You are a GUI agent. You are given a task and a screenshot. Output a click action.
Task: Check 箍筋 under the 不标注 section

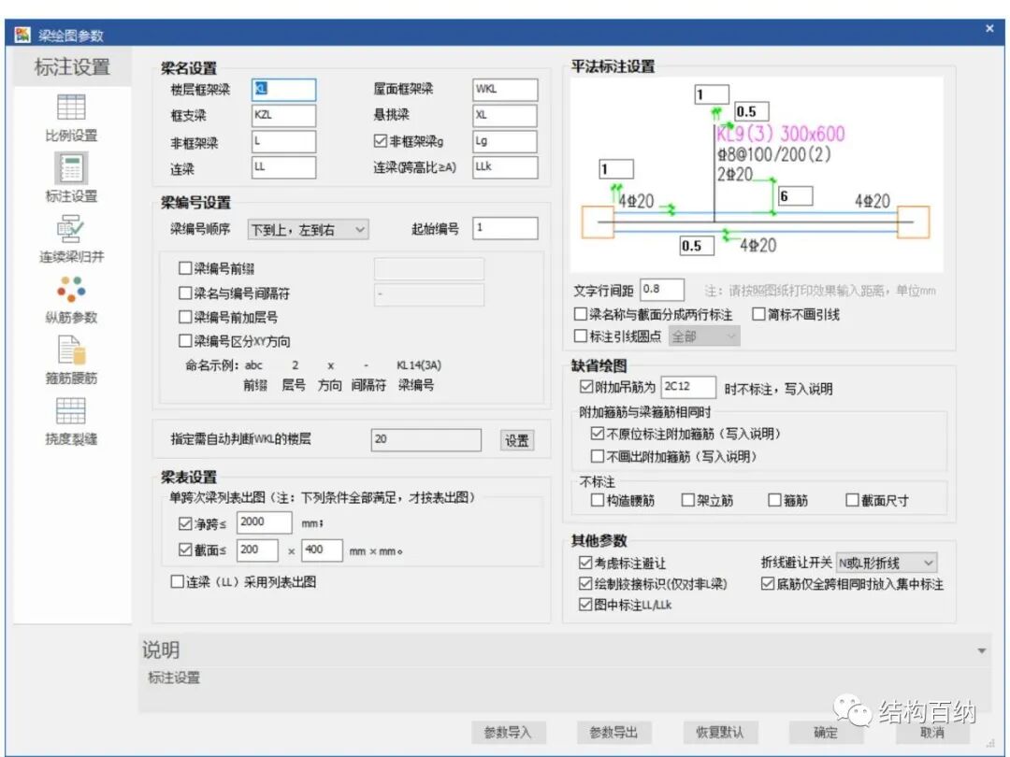click(775, 500)
